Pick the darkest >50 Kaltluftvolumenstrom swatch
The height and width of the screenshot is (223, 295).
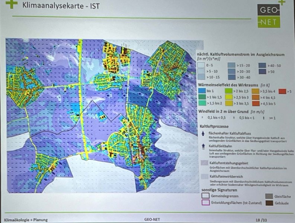262,71
